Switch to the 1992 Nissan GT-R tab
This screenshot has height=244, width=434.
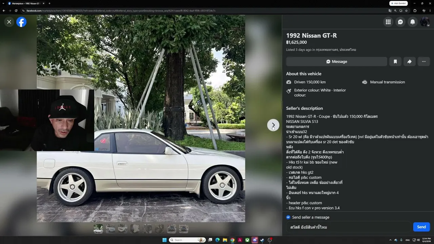tap(26, 3)
